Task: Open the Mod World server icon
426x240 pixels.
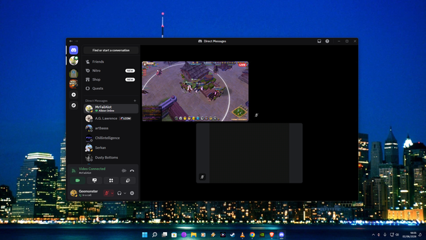Action: (x=74, y=84)
